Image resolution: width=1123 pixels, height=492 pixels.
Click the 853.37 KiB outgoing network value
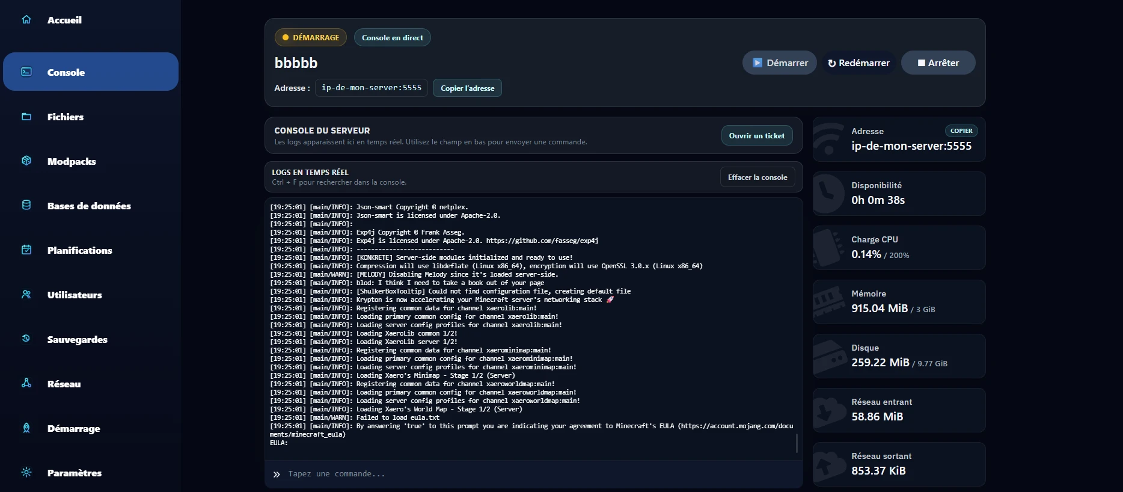878,471
